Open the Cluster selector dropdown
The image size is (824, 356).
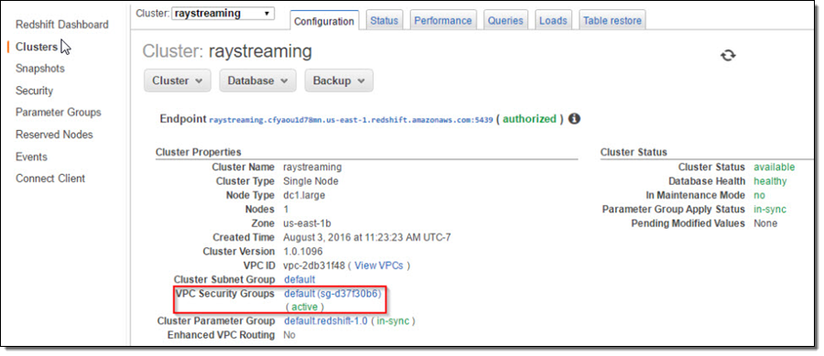[x=222, y=14]
